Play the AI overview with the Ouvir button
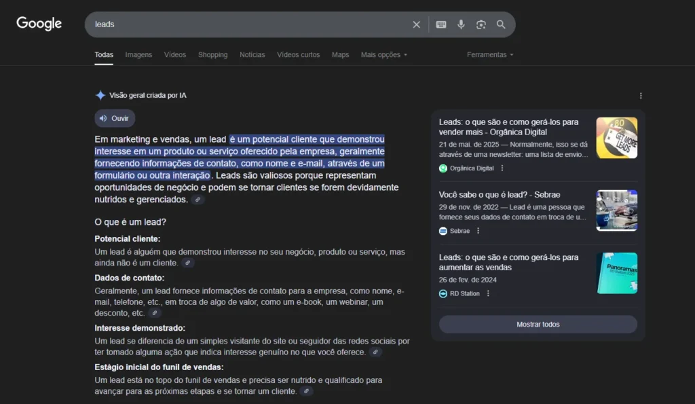 [114, 117]
